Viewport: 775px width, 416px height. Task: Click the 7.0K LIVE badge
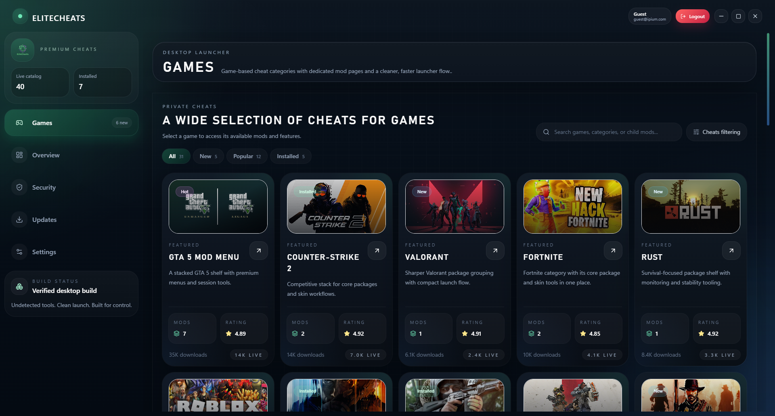[x=365, y=355]
